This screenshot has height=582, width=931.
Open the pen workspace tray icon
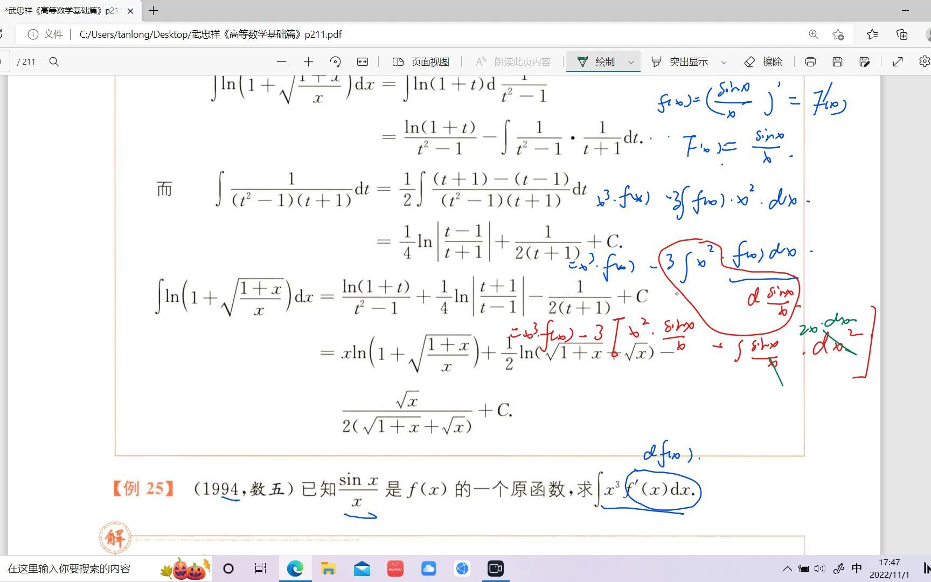[838, 569]
